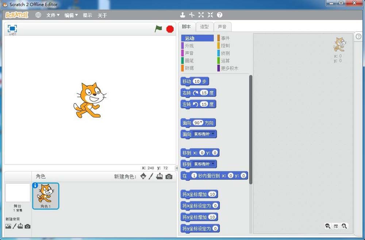Select the shrink sprite tool
This screenshot has height=240, width=365.
pos(210,15)
